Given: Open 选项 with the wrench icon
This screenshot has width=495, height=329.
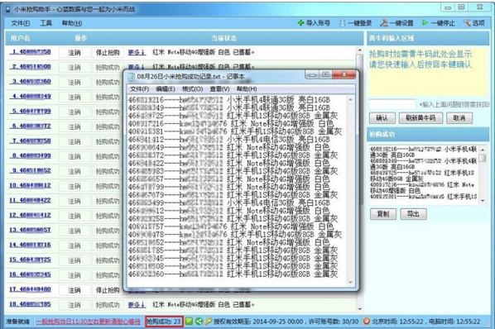Looking at the screenshot, I should click(x=473, y=23).
